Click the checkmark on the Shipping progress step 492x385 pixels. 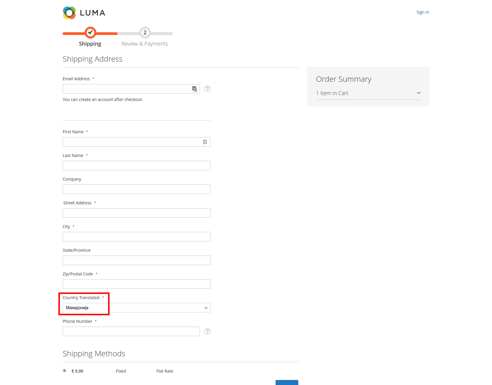(x=90, y=33)
